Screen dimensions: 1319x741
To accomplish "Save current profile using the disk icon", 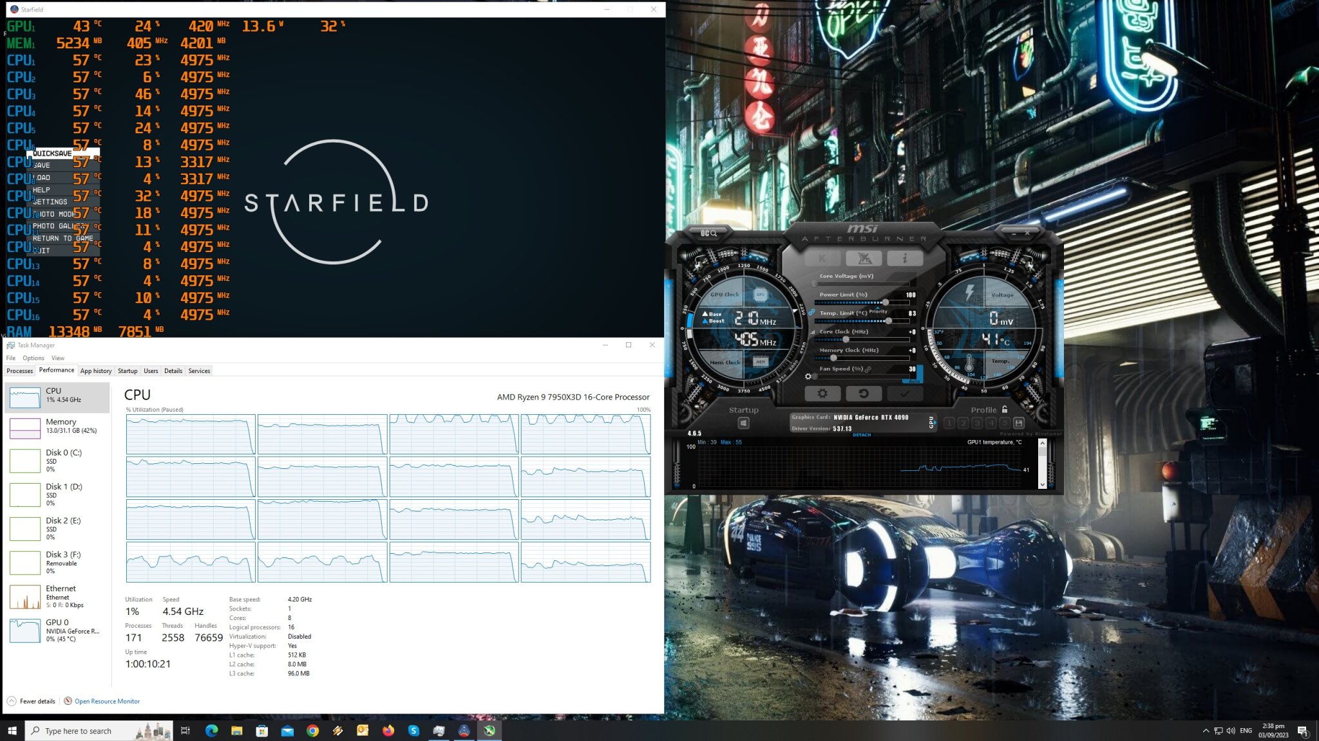I will [x=1019, y=423].
